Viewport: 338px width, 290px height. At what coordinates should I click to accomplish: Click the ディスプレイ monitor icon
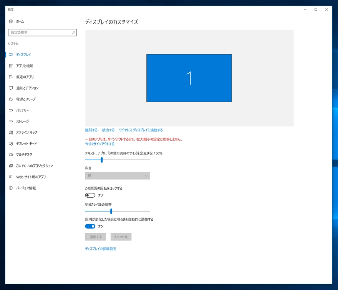11,55
